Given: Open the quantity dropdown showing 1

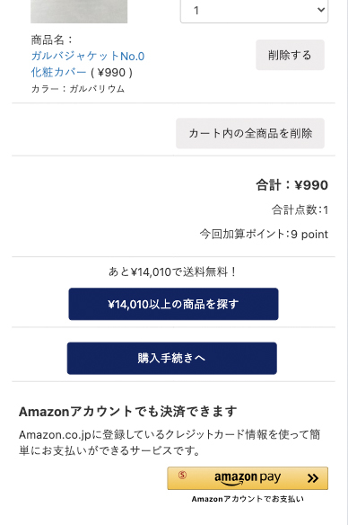Looking at the screenshot, I should click(254, 11).
